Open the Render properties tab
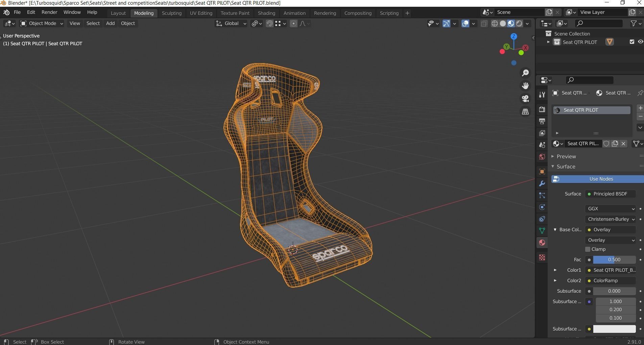Image resolution: width=644 pixels, height=345 pixels. pos(542,109)
